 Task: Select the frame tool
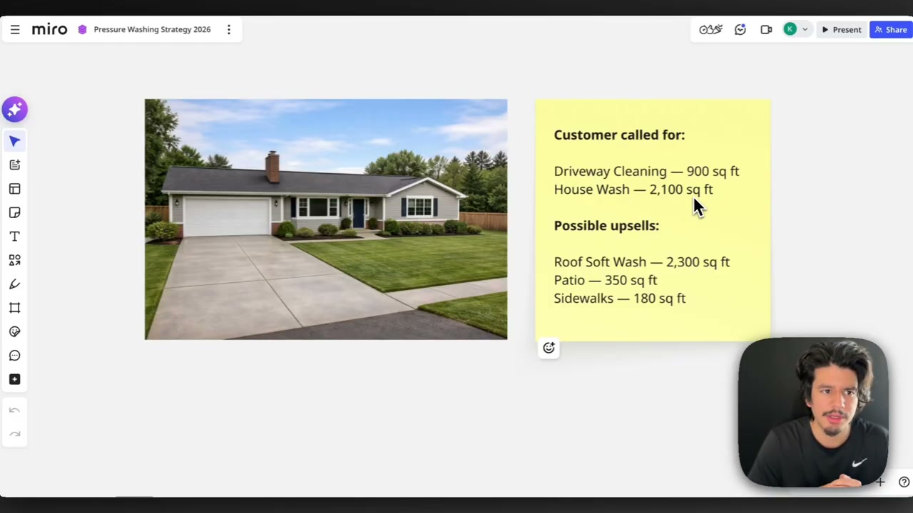(x=14, y=308)
